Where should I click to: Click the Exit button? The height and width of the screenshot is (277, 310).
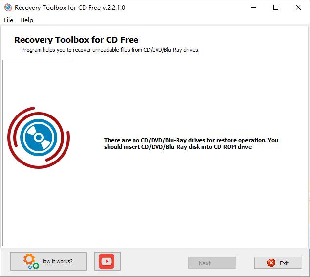(x=278, y=263)
